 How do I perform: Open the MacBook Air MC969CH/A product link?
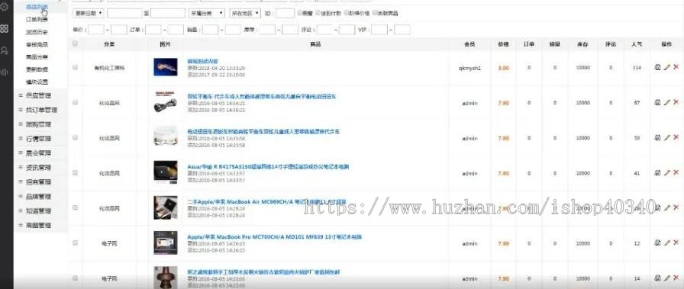(266, 202)
